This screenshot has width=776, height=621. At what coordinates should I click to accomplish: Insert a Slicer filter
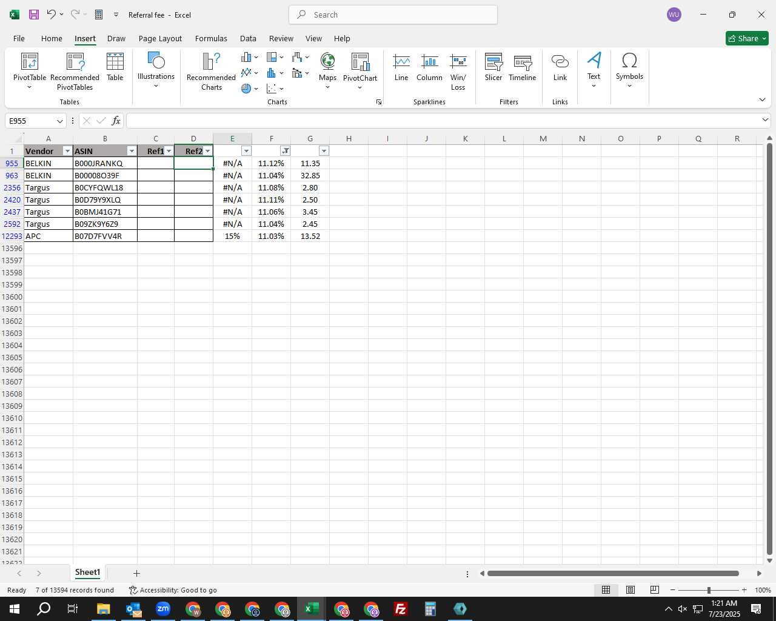[493, 67]
